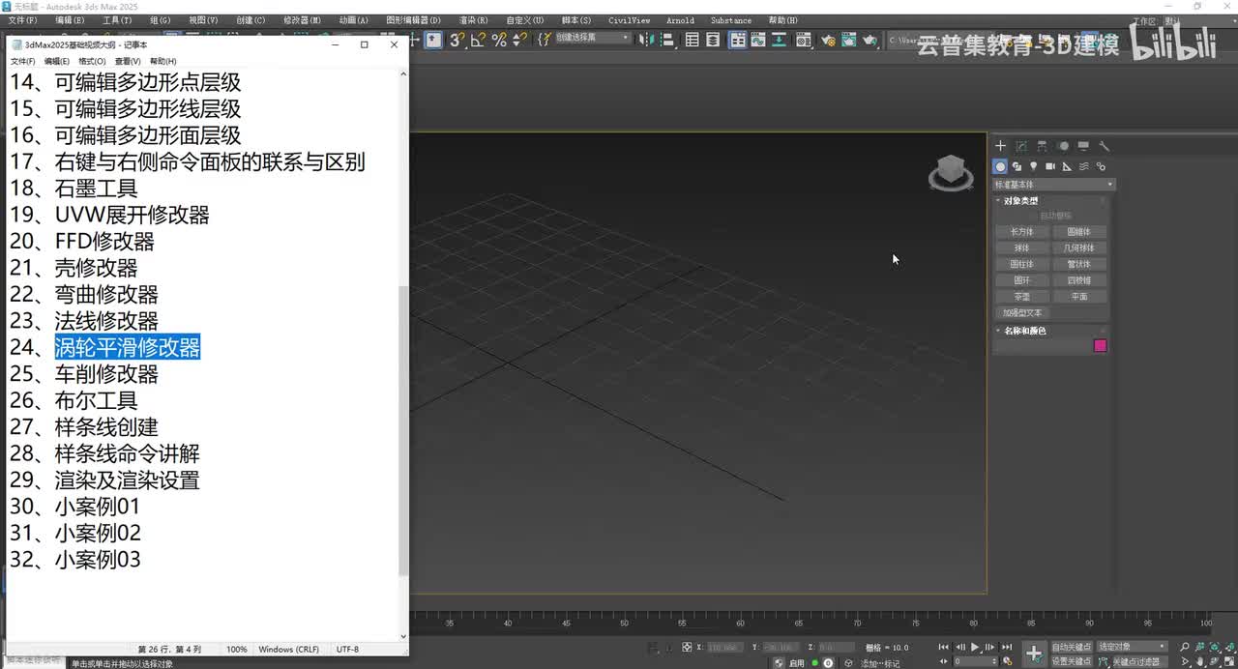Click the Zoom viewport navigation icon
The width and height of the screenshot is (1238, 669).
point(1185,647)
